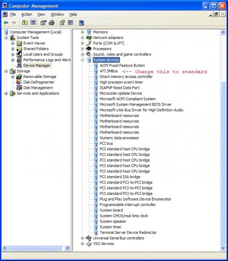The height and width of the screenshot is (261, 228).
Task: Open the View menu
Action: pyautogui.click(x=41, y=14)
